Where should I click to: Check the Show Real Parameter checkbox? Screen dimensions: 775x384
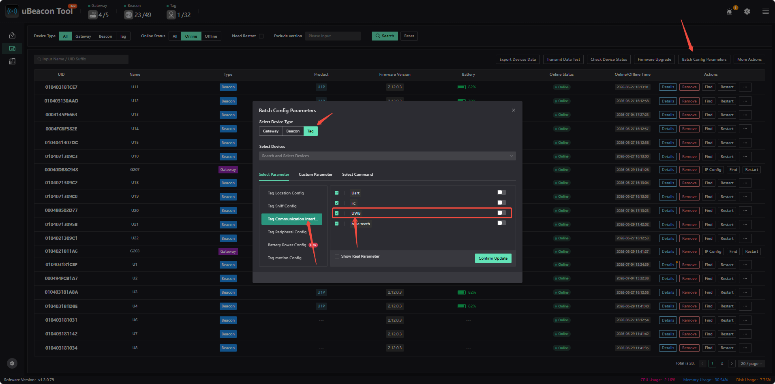click(x=337, y=257)
